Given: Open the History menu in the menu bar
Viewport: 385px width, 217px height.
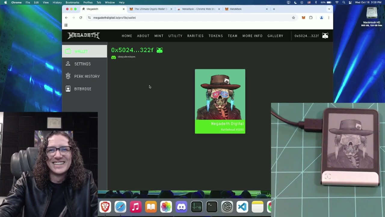Looking at the screenshot, I should tap(57, 2).
